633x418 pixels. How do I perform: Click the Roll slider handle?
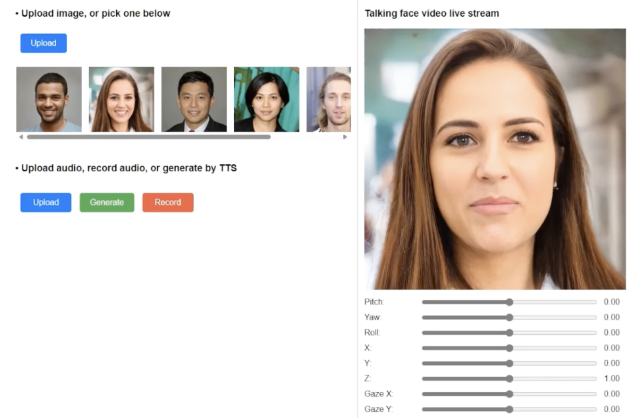pos(509,333)
